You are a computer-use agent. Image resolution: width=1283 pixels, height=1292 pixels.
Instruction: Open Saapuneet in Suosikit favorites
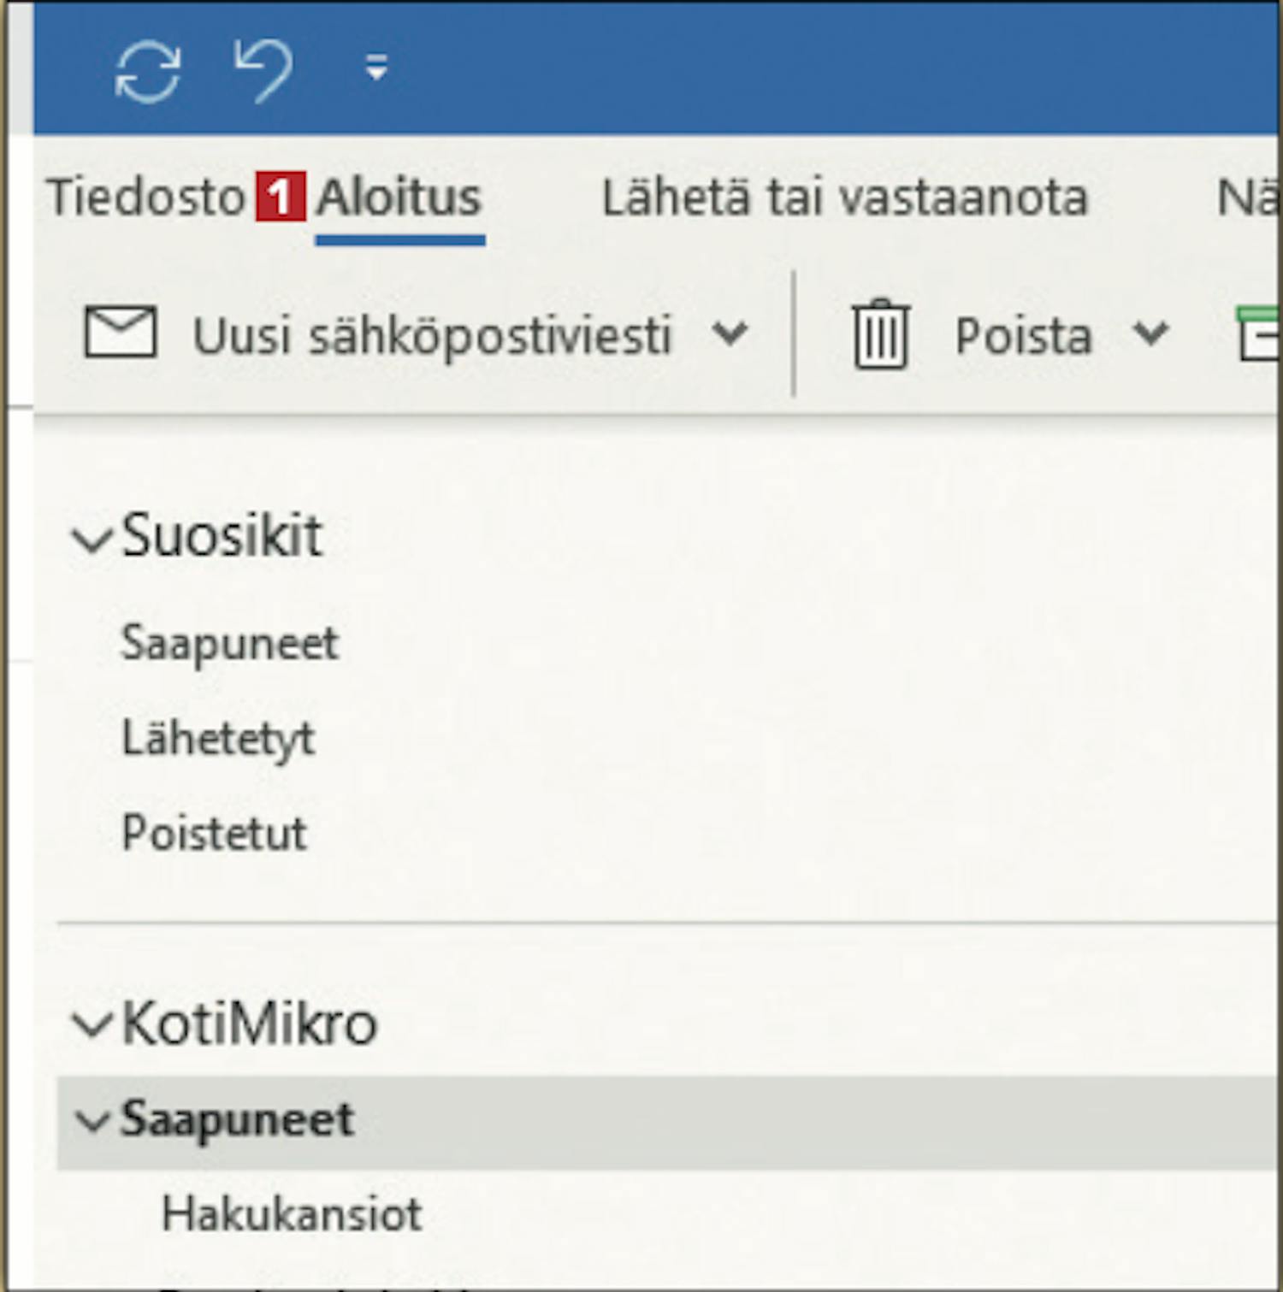click(230, 643)
